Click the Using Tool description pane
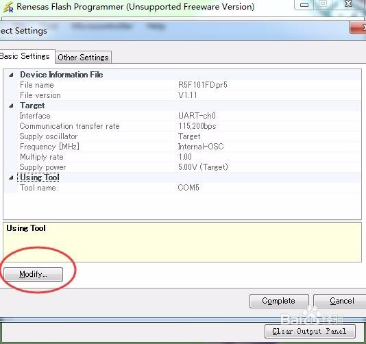This screenshot has height=344, width=366. click(182, 242)
